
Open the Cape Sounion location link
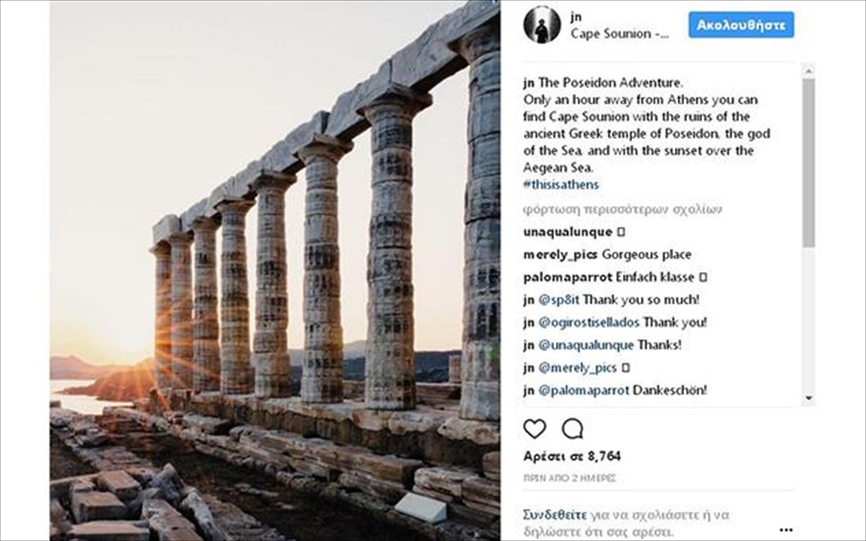619,34
